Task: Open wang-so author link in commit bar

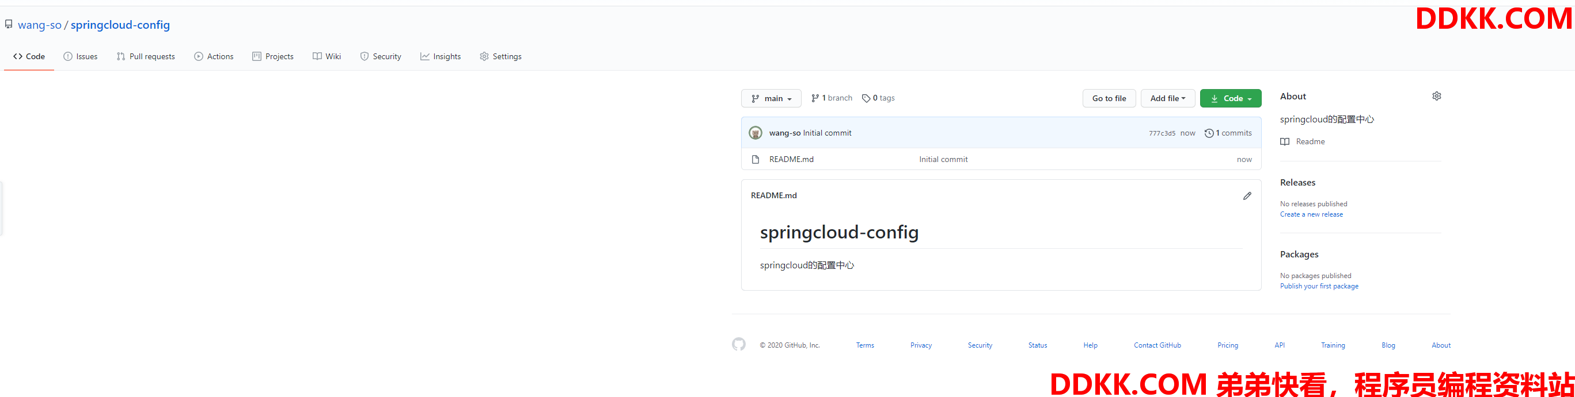Action: 784,133
